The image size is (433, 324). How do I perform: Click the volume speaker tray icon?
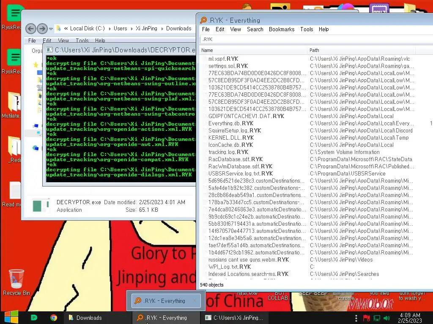click(x=387, y=318)
